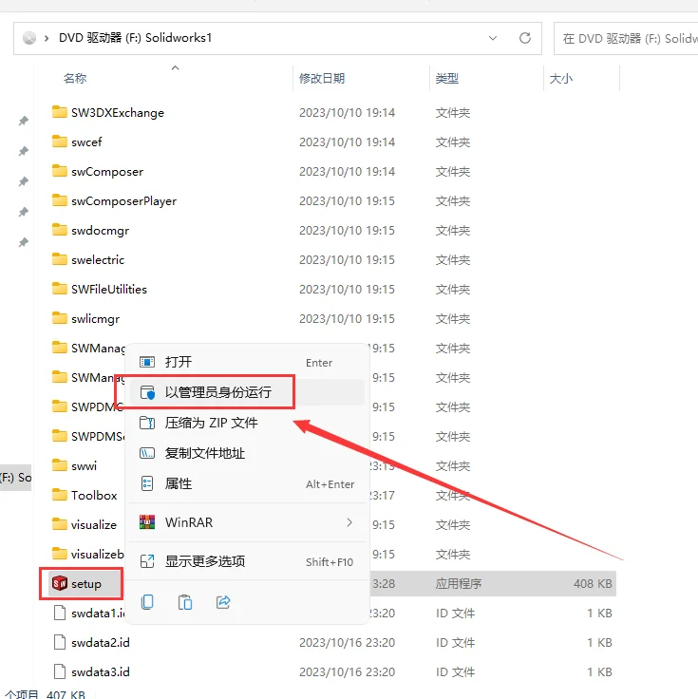Select 压缩为 ZIP 文件 menu entry
This screenshot has height=699, width=698.
pos(211,423)
